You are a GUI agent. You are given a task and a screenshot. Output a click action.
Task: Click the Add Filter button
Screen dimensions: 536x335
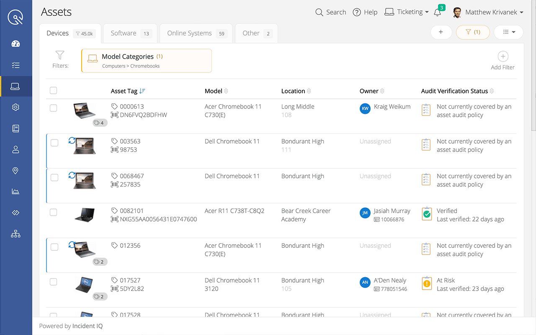point(502,59)
